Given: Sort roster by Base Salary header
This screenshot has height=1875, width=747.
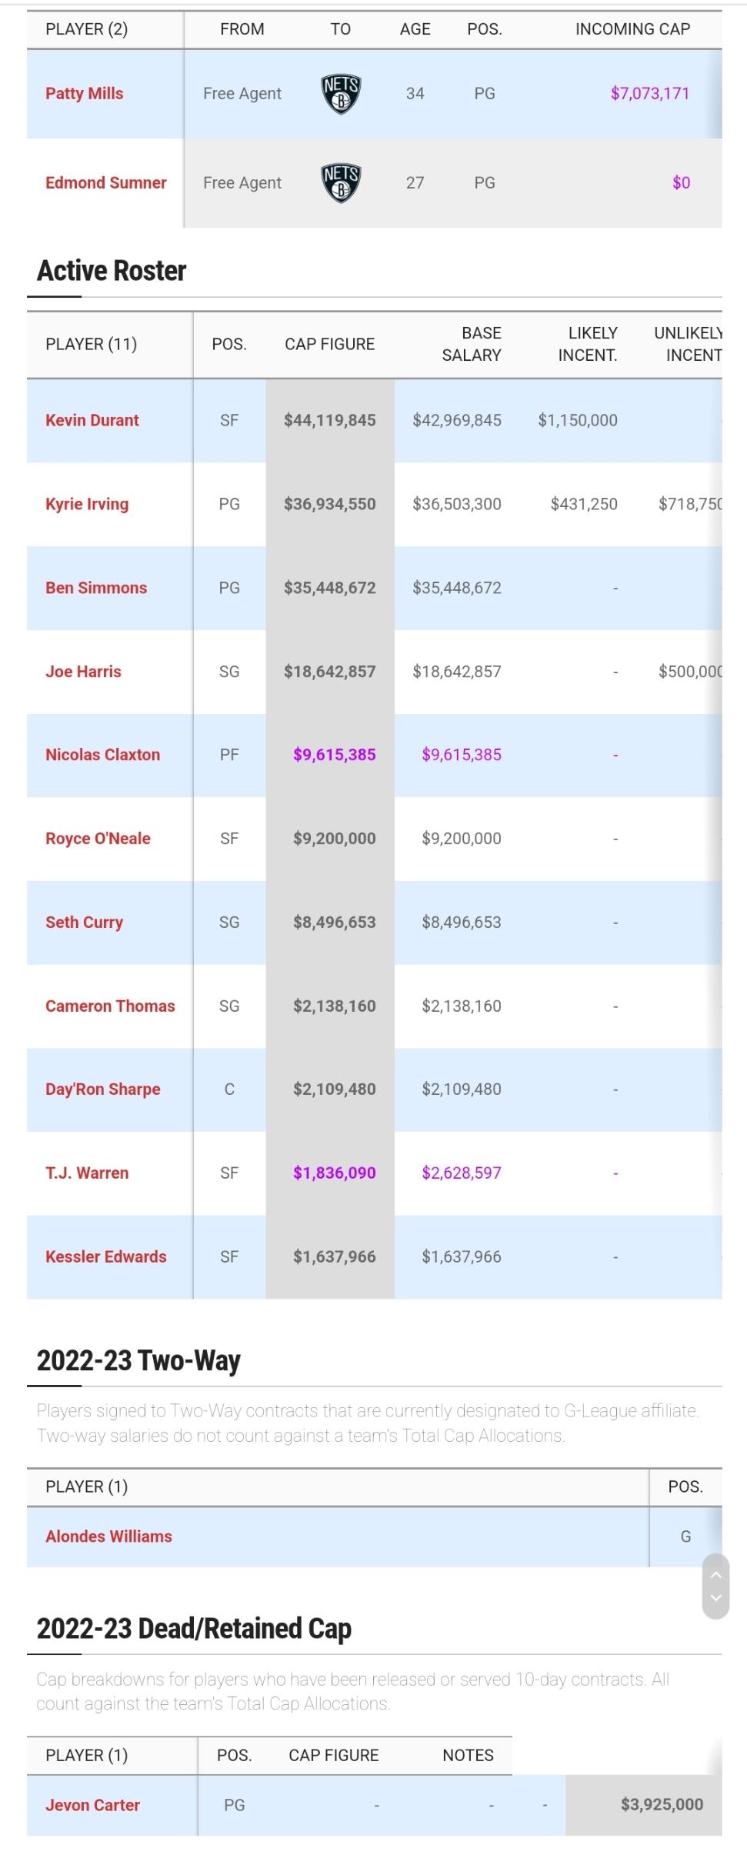Looking at the screenshot, I should [x=472, y=344].
